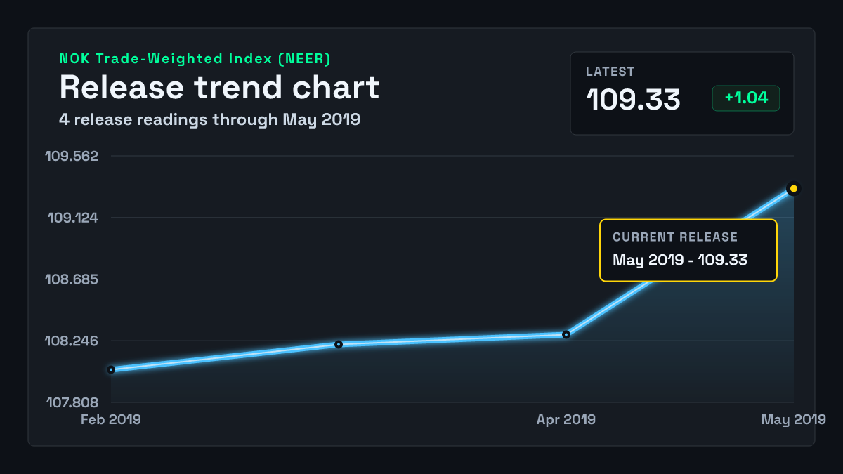The image size is (843, 474).
Task: Click the "CURRENT RELEASE" tooltip label
Action: pyautogui.click(x=675, y=237)
